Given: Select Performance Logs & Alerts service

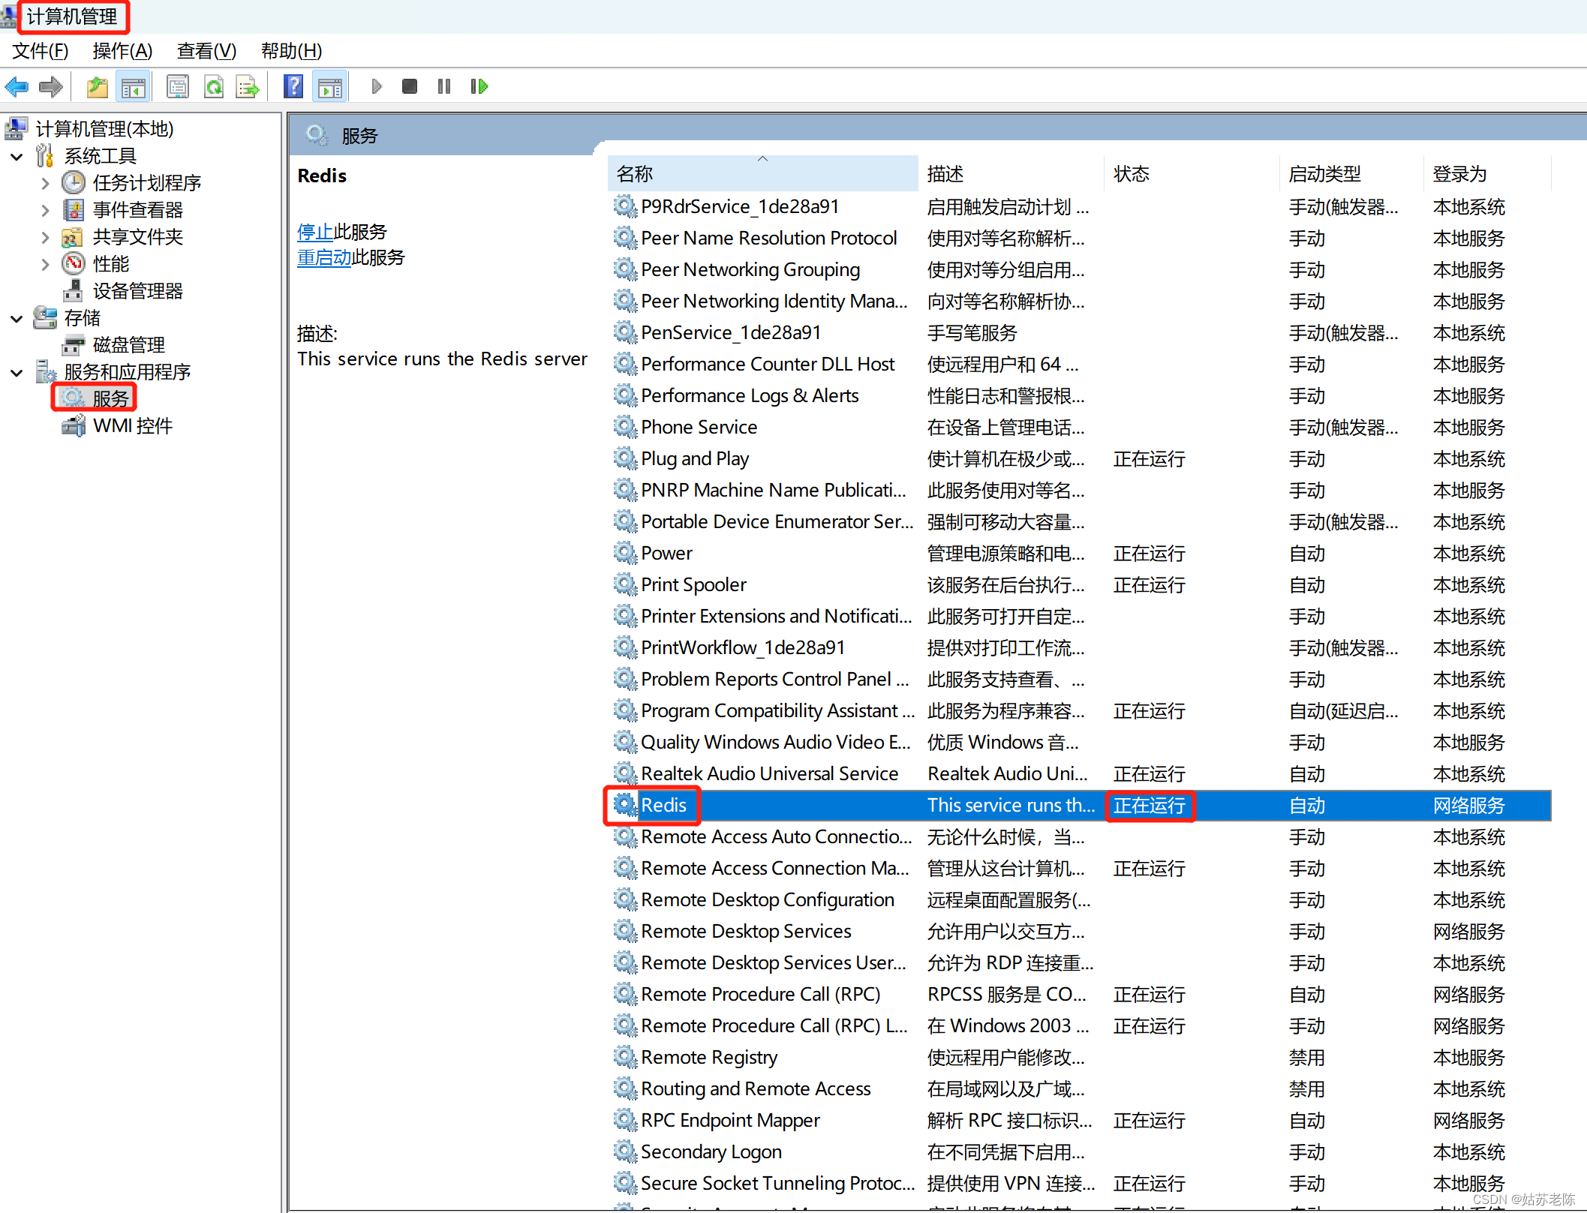Looking at the screenshot, I should tap(1079, 396).
